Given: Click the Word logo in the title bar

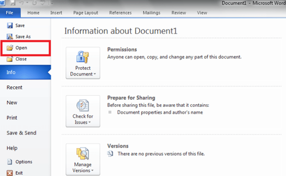Looking at the screenshot, I should pos(3,3).
